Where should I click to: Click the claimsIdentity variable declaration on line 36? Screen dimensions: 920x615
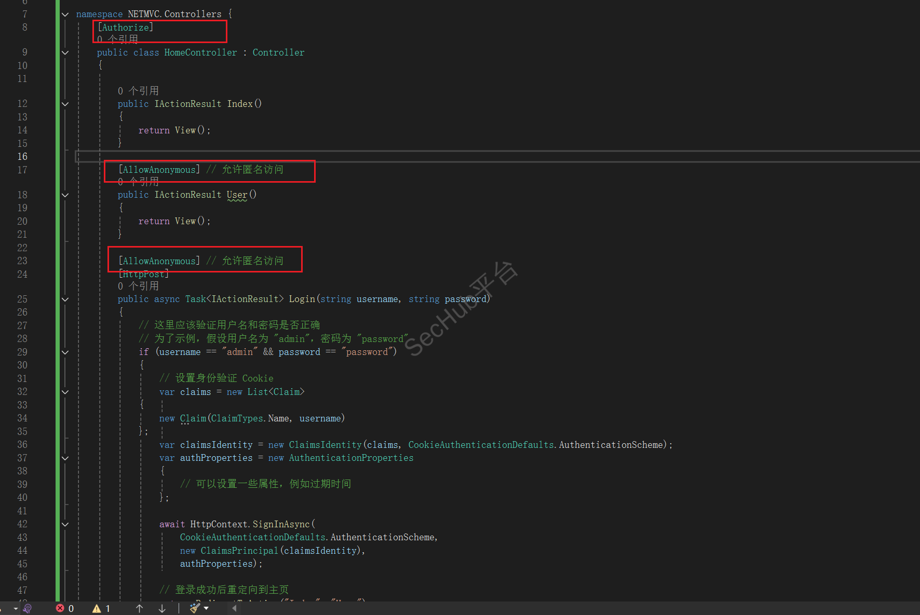216,445
